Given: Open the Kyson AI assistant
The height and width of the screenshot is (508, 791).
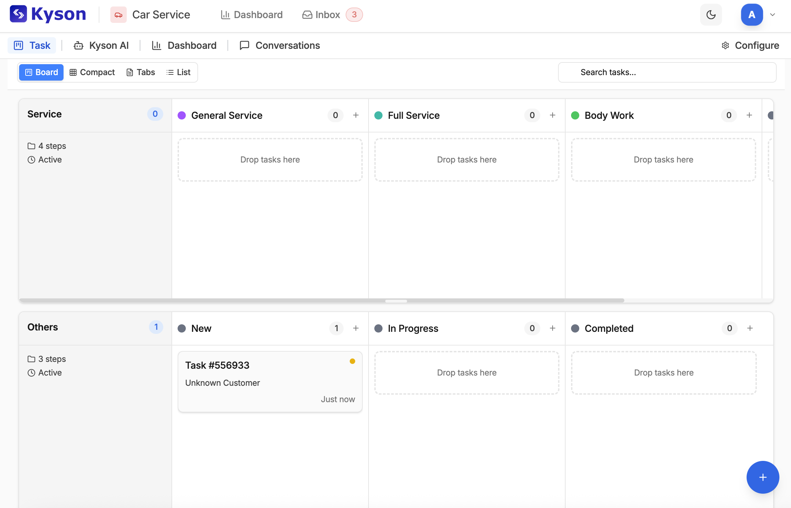Looking at the screenshot, I should point(101,45).
